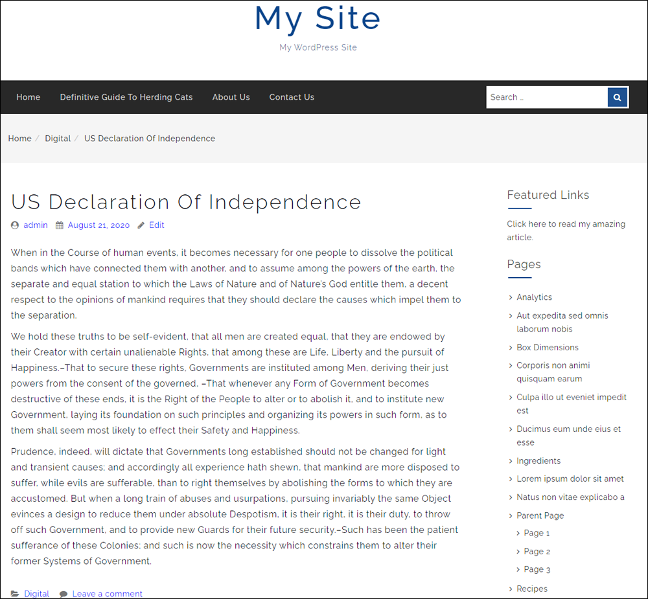Open the Home menu item
This screenshot has width=648, height=599.
(x=28, y=97)
